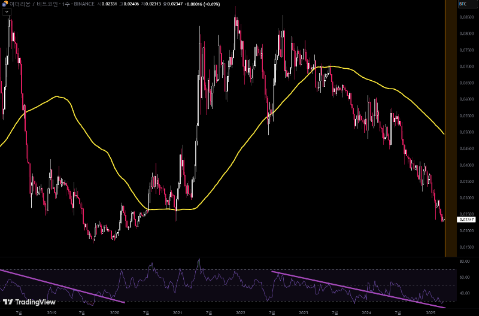The width and height of the screenshot is (479, 316).
Task: Click the 2019 label on time axis
Action: pos(51,312)
